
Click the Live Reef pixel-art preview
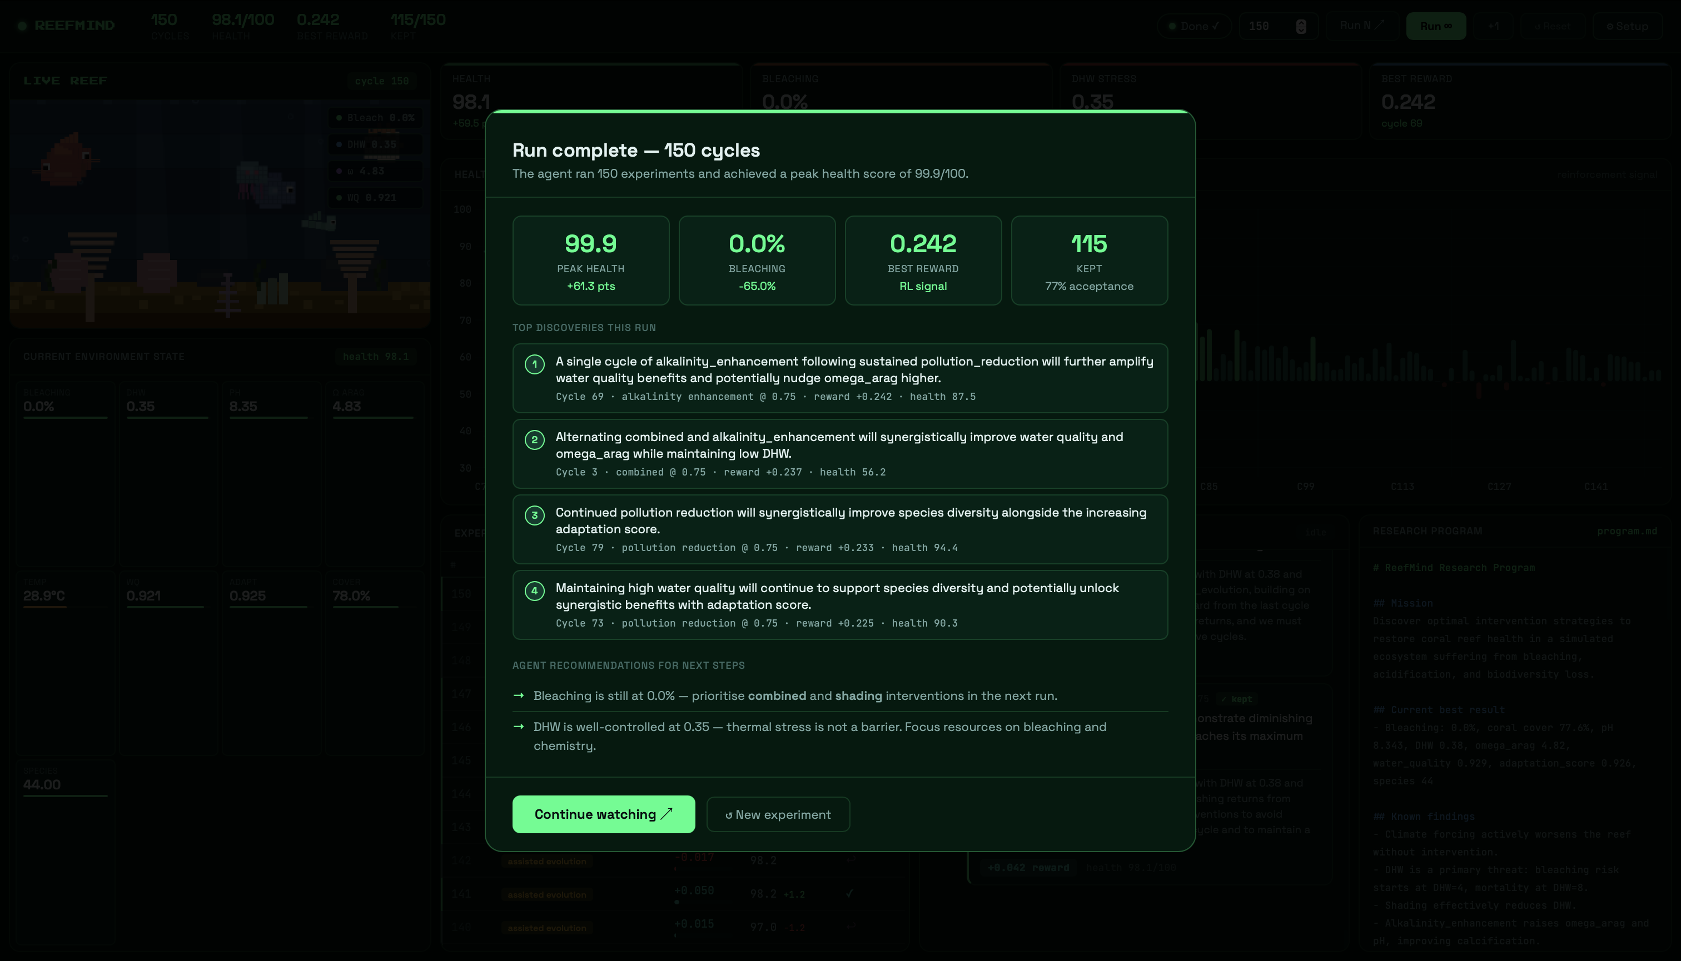220,213
